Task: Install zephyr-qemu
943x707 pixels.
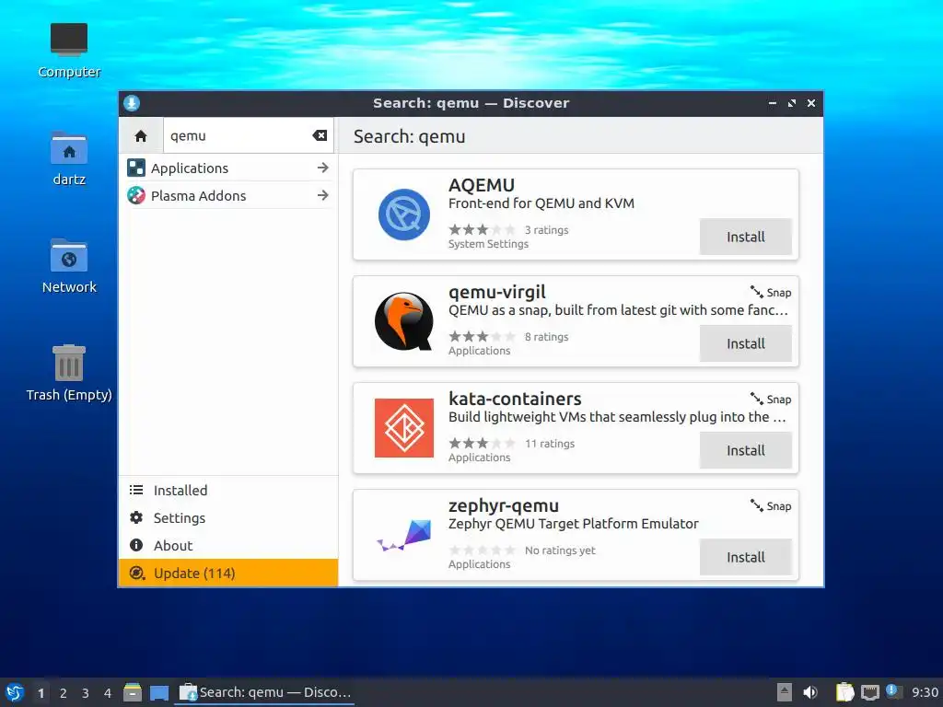Action: [746, 557]
